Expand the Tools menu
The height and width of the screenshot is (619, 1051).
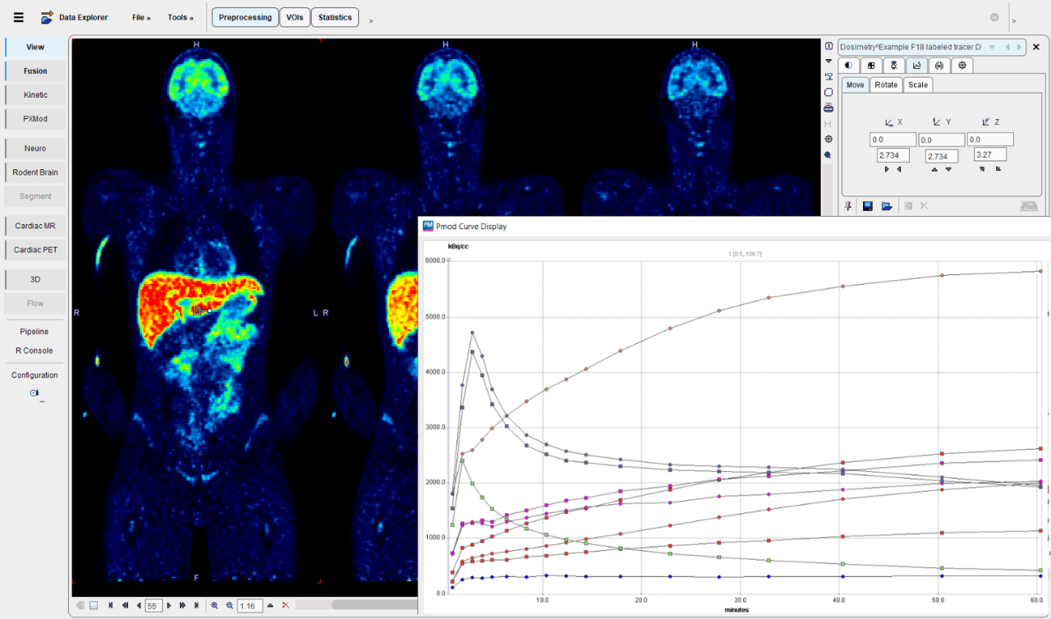tap(180, 17)
